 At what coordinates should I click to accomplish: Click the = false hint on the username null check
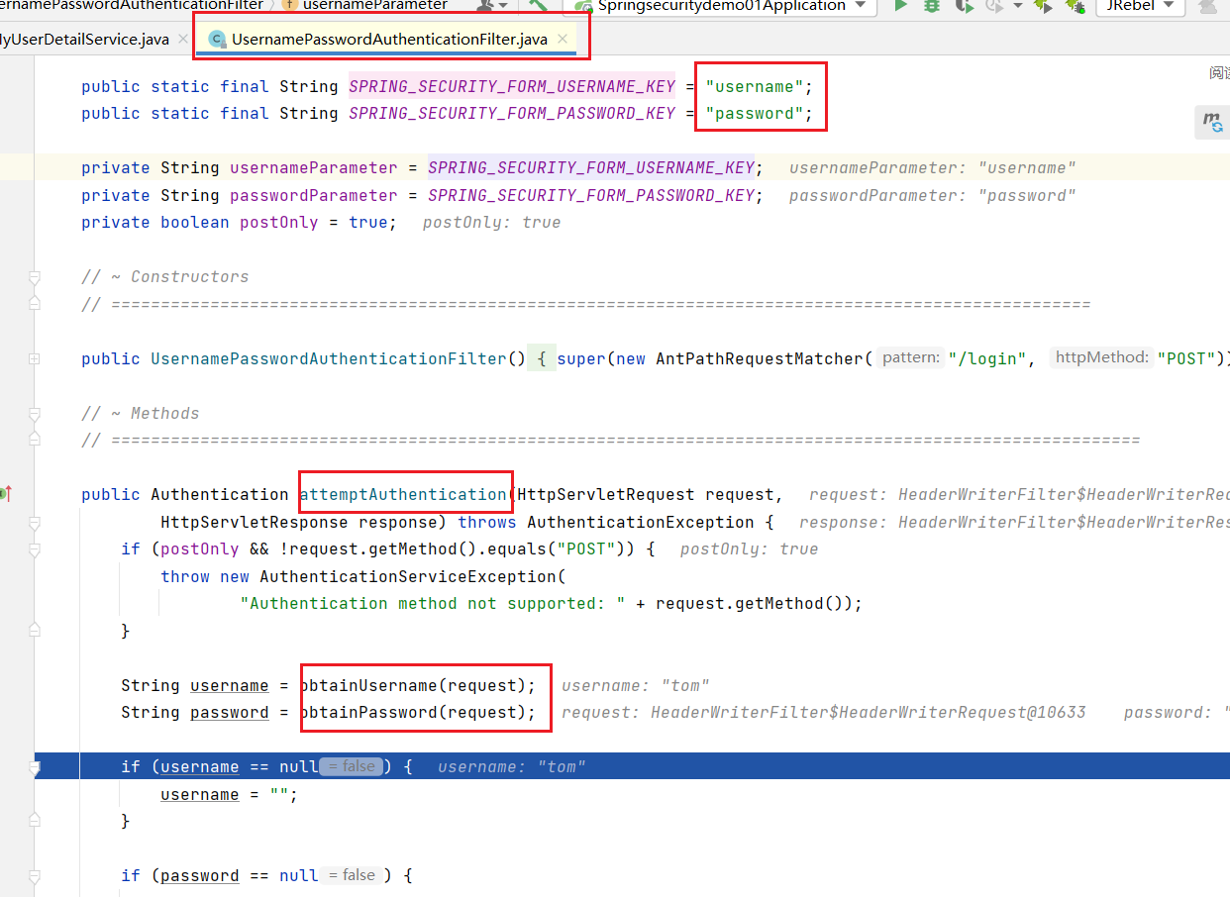(x=353, y=766)
